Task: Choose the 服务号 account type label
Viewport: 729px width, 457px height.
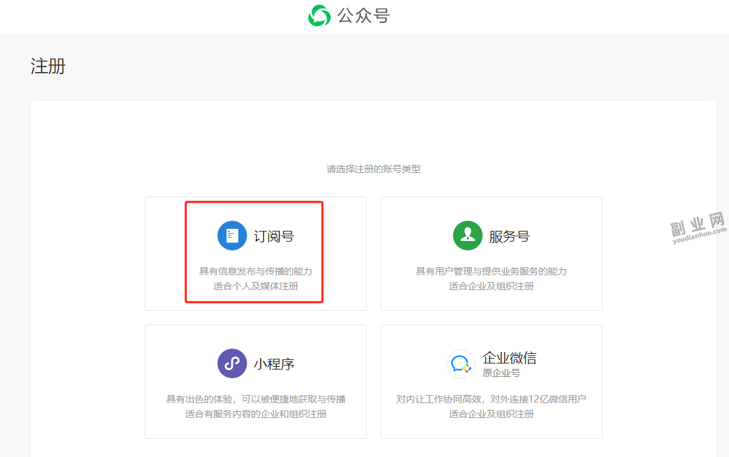Action: 509,237
